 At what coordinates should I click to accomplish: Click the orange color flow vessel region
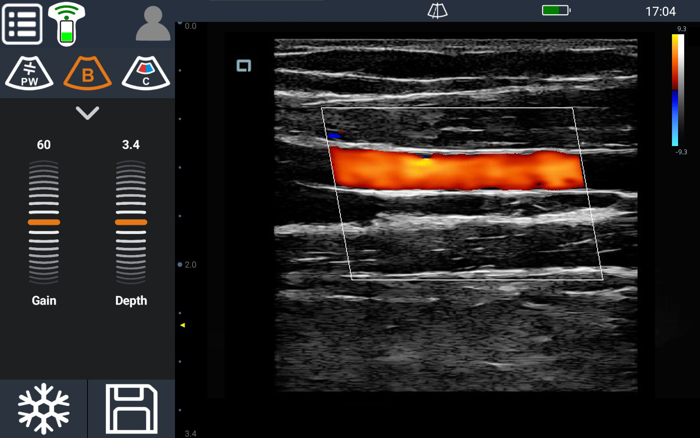pyautogui.click(x=457, y=170)
